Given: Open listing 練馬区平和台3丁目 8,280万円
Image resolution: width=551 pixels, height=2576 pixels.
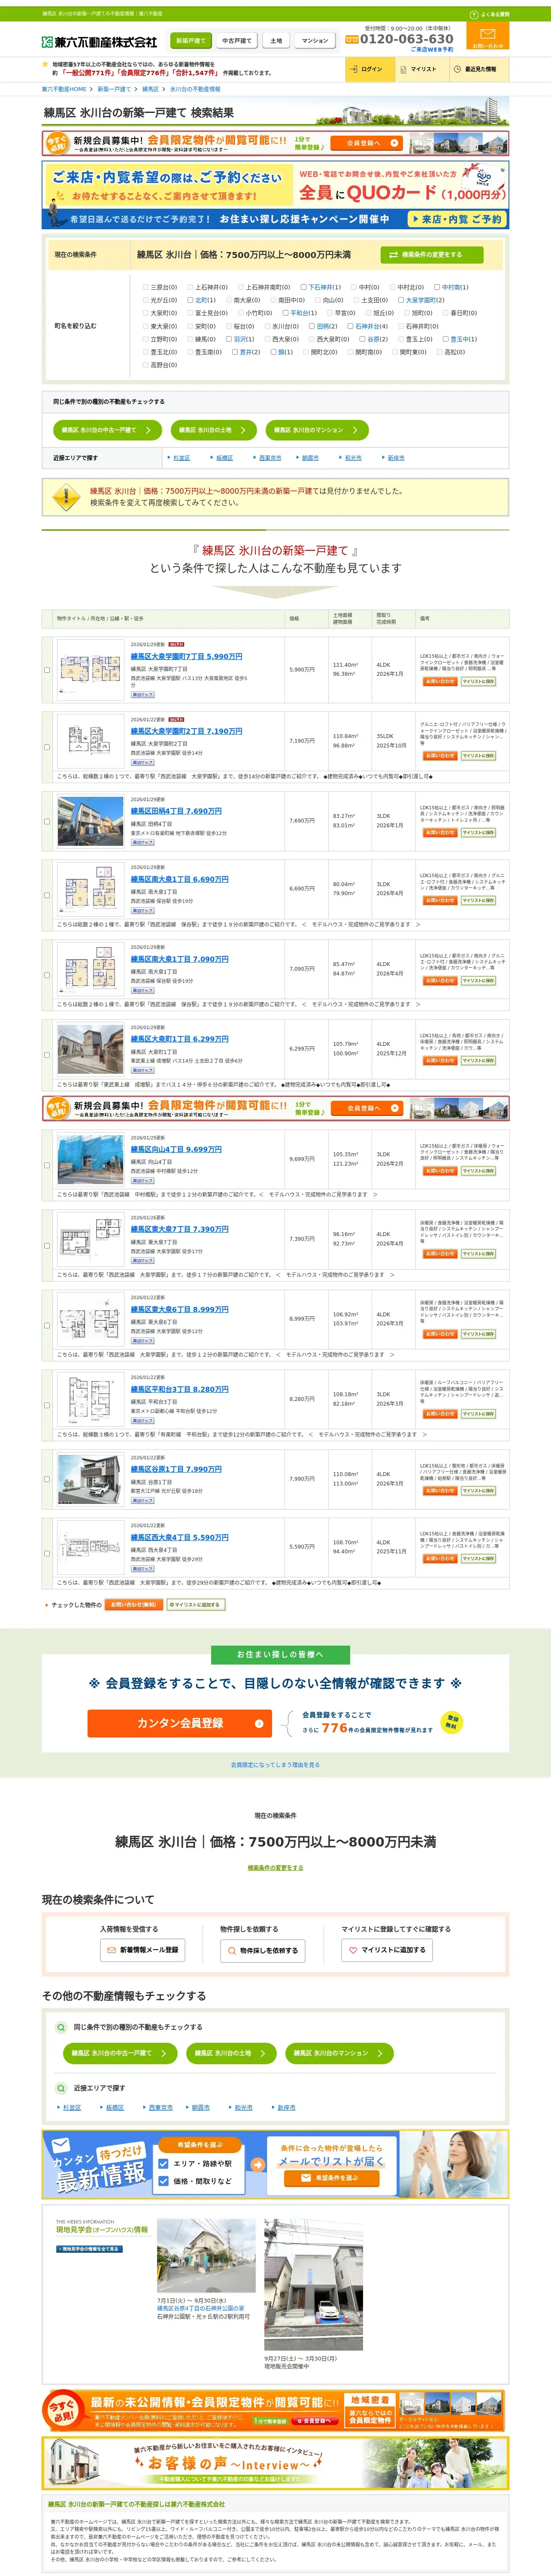Looking at the screenshot, I should pos(179,1389).
